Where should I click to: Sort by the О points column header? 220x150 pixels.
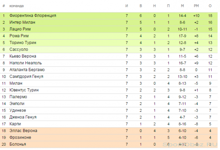pyautogui.click(x=210, y=6)
